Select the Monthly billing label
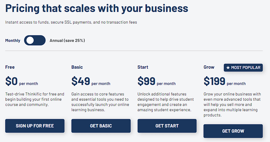This screenshot has width=270, height=142. click(x=13, y=40)
